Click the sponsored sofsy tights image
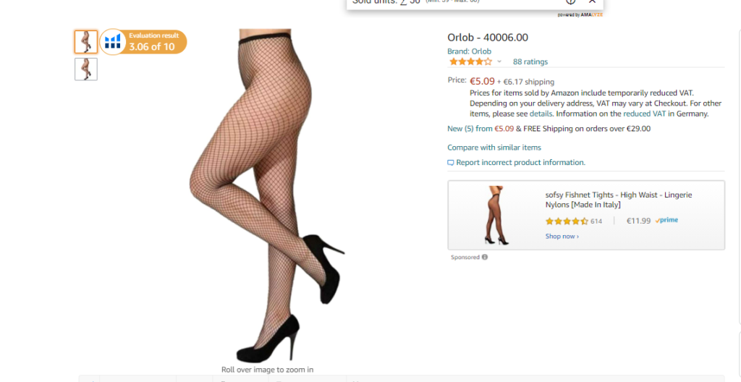This screenshot has width=741, height=382. pos(496,215)
